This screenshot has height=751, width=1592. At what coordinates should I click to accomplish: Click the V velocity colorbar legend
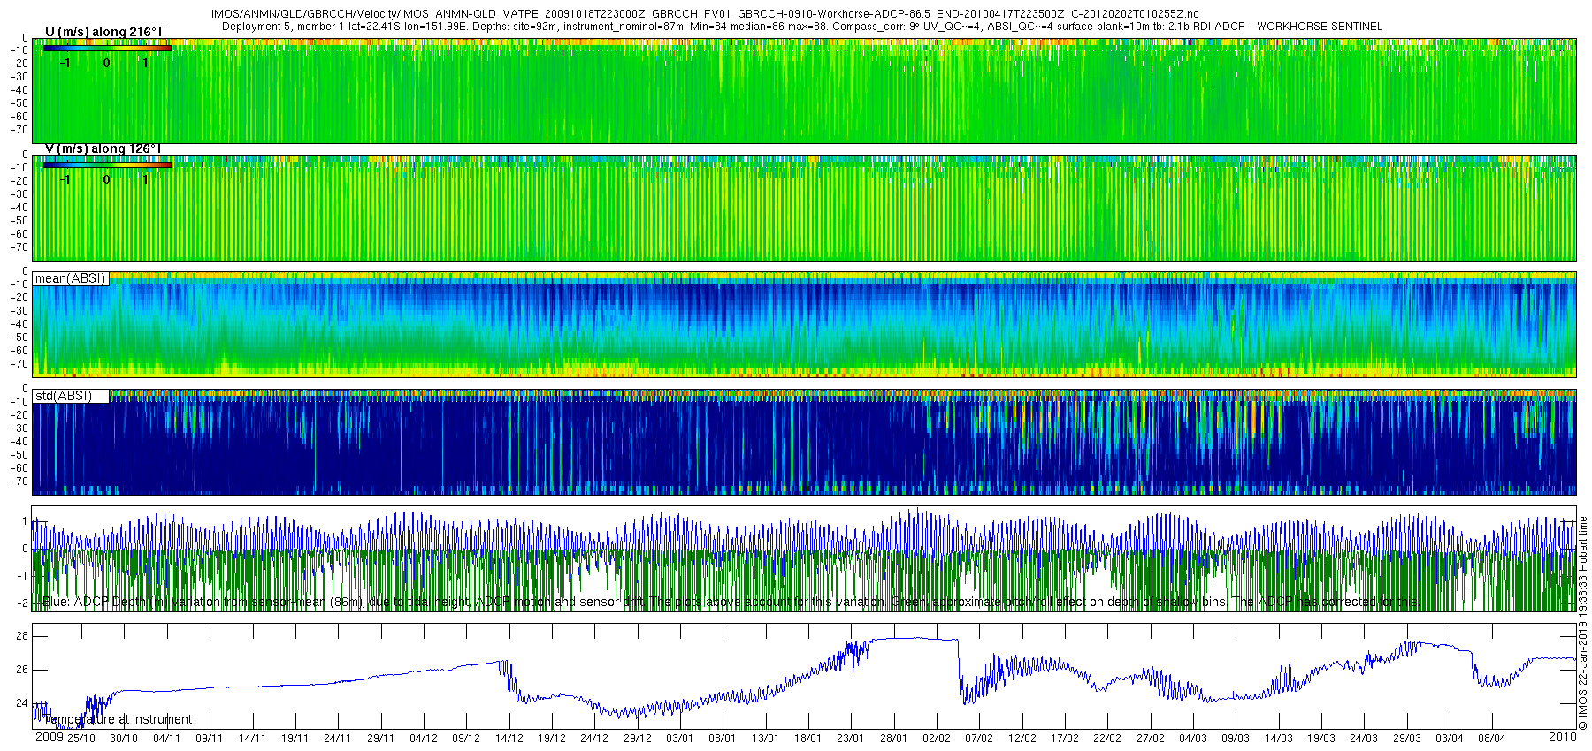tap(107, 164)
